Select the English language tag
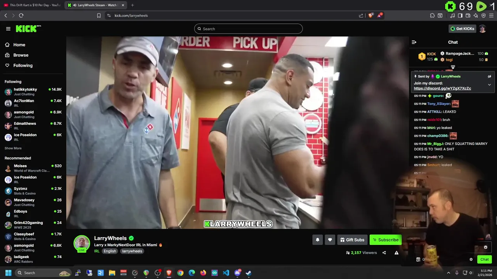 click(x=109, y=251)
